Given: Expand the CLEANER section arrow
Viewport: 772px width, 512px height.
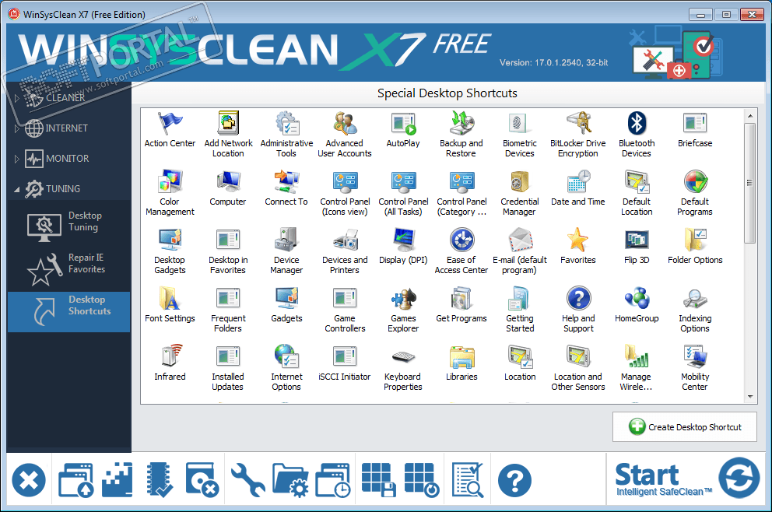Looking at the screenshot, I should point(17,98).
